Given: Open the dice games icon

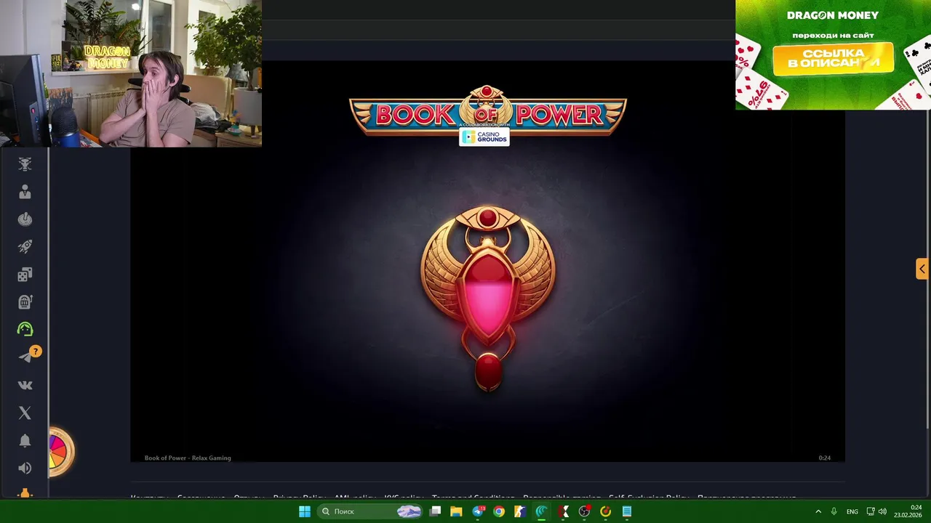Looking at the screenshot, I should point(25,275).
